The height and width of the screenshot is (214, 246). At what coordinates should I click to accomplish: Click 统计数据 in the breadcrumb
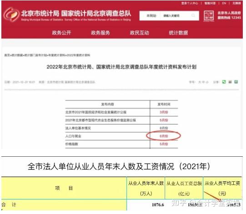pos(17,55)
